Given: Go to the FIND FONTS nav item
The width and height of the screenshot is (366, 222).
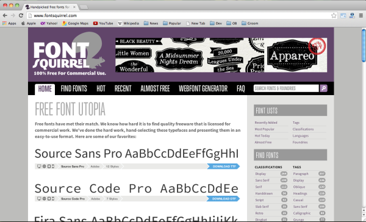Looking at the screenshot, I should 74,88.
